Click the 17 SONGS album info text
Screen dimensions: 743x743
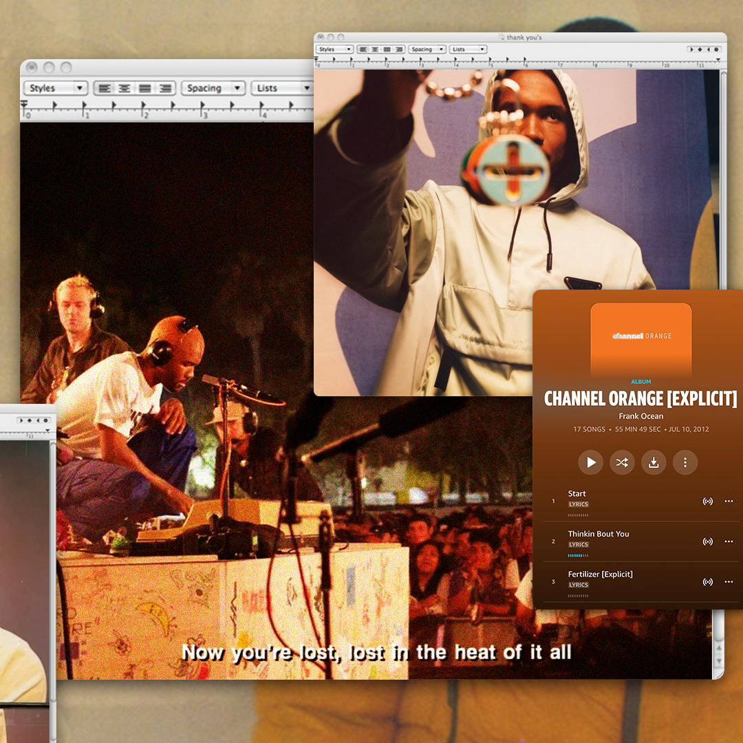pos(589,429)
